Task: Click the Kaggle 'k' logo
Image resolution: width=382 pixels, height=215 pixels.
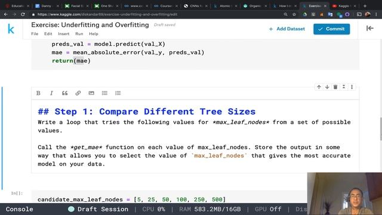Action: [x=11, y=29]
